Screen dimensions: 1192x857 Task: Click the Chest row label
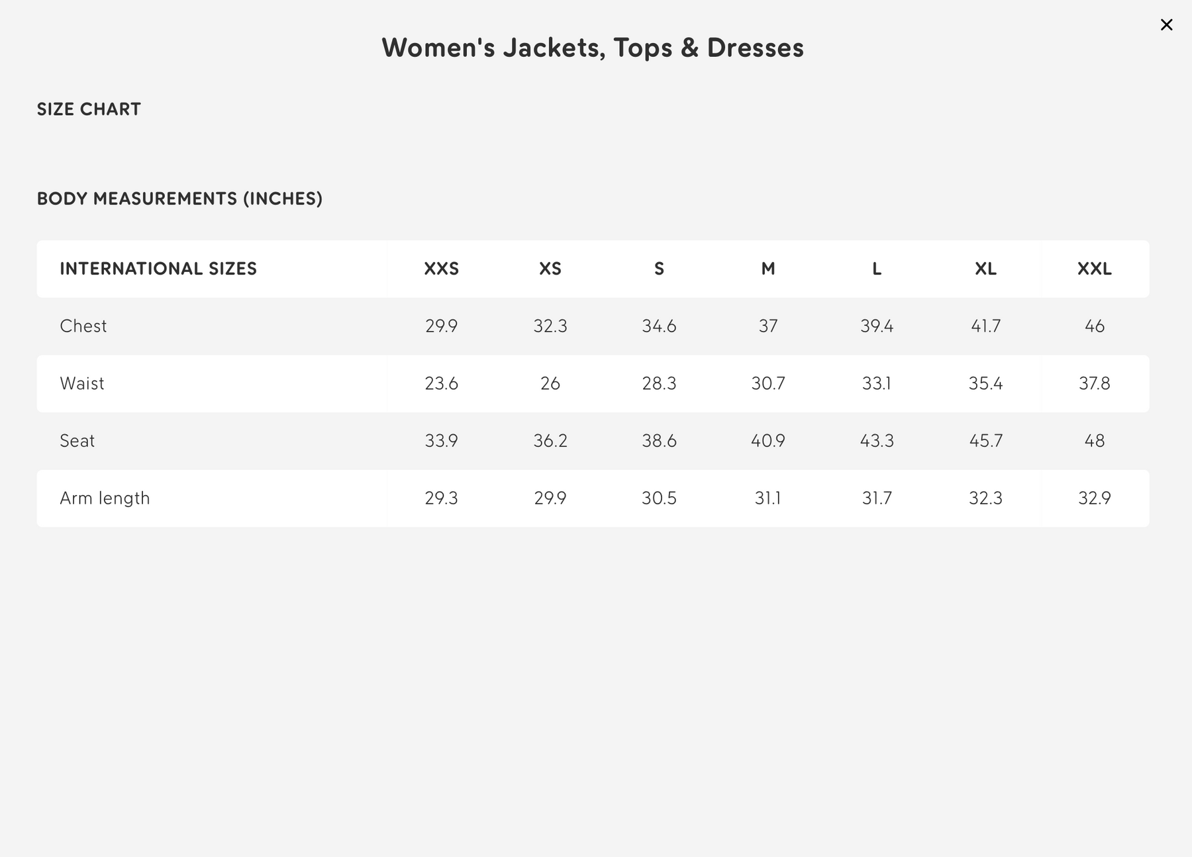83,326
